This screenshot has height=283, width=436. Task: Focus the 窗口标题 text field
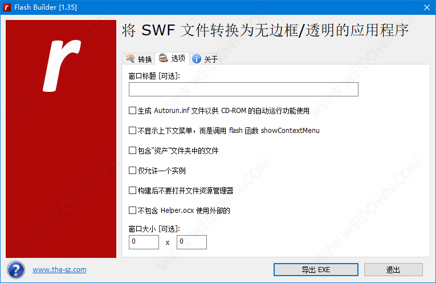click(243, 90)
